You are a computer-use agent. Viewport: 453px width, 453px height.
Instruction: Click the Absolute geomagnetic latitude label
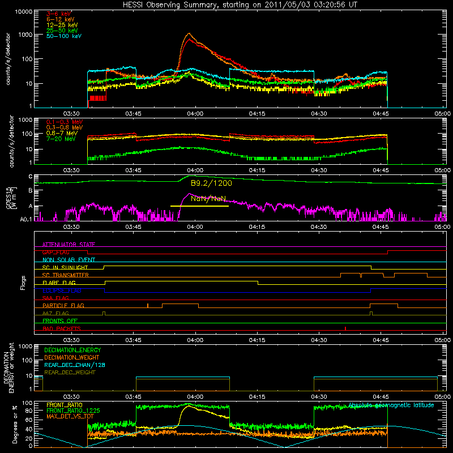pos(391,405)
